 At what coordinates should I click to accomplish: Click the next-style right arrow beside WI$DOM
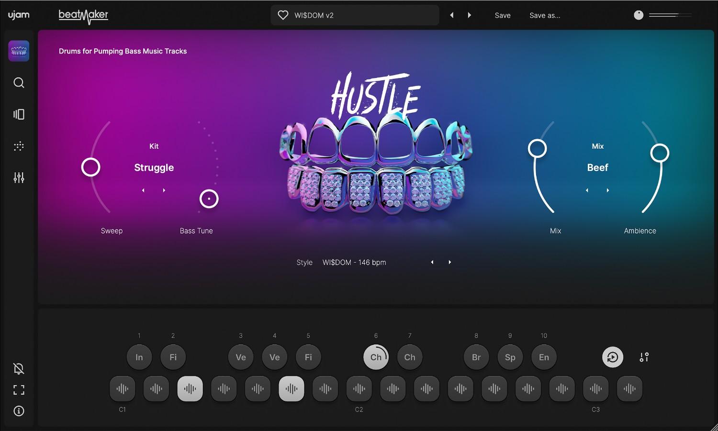(x=450, y=262)
